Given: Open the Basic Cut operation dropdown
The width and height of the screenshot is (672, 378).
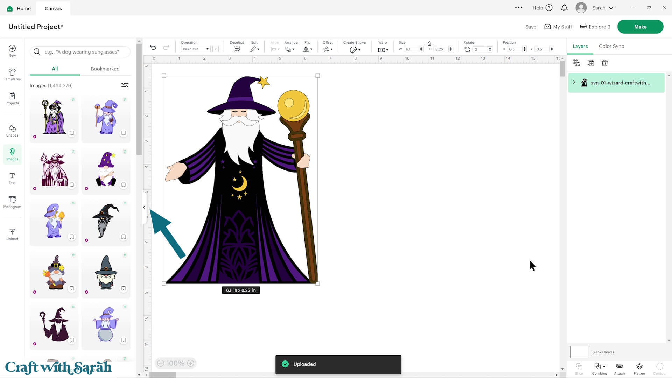Looking at the screenshot, I should pyautogui.click(x=195, y=49).
